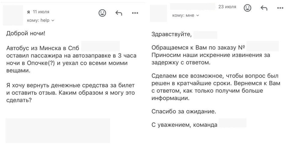Click the sender avatar on left email

click(x=13, y=15)
